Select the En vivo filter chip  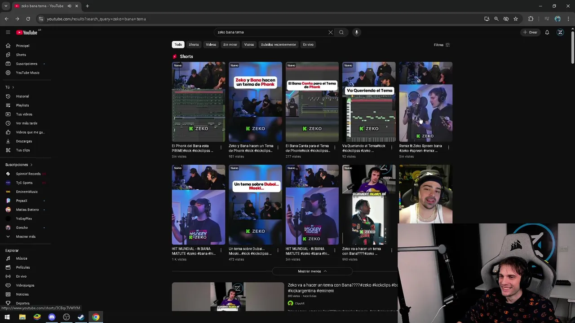click(308, 44)
